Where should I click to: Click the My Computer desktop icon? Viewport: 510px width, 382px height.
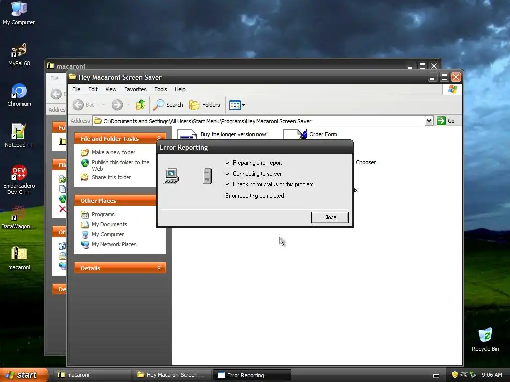tap(19, 13)
